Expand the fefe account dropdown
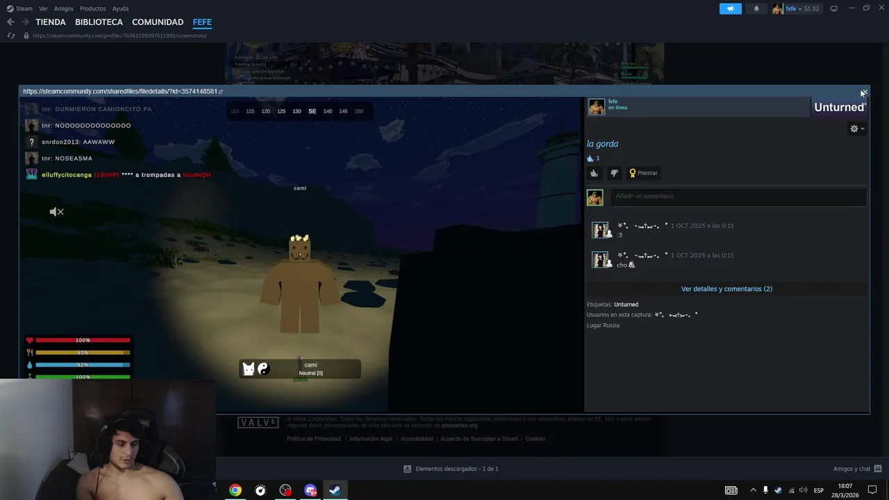The height and width of the screenshot is (500, 889). (x=797, y=8)
